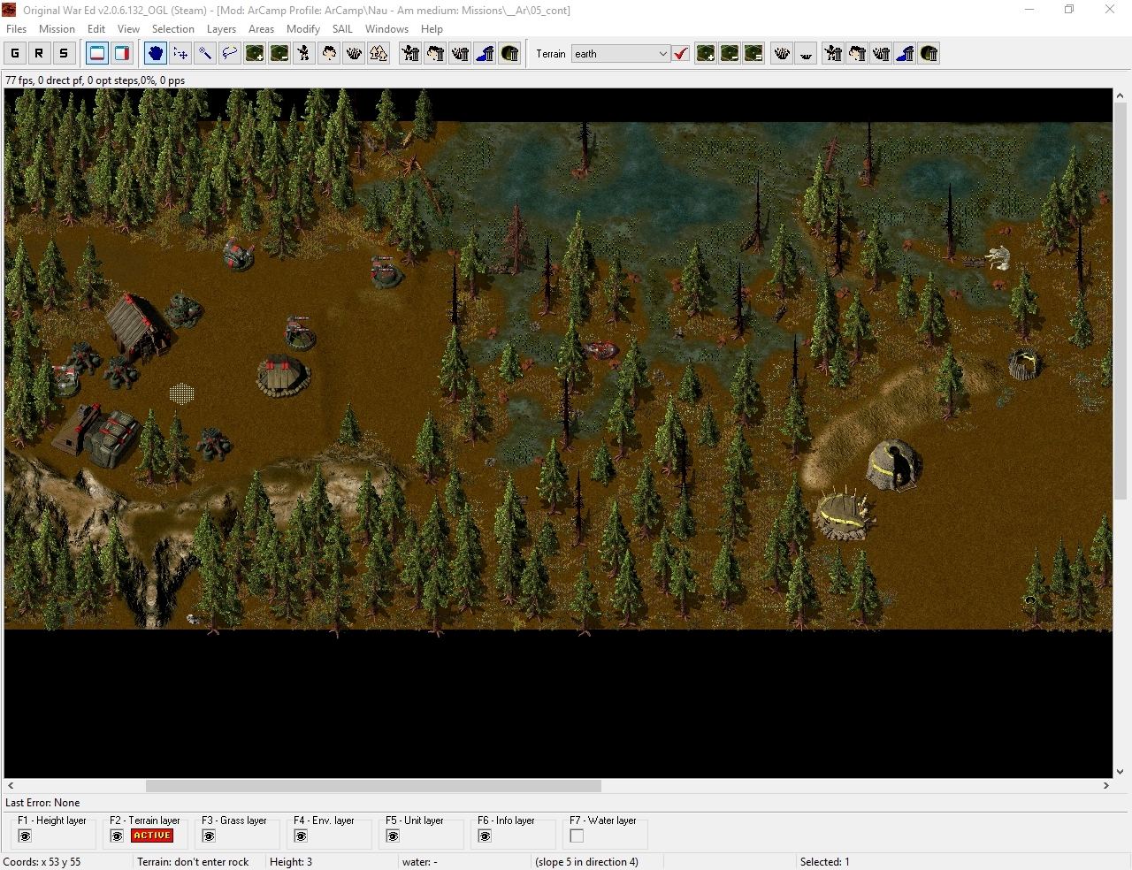
Task: Click the 'Terrain: don't enter rock' status text
Action: pyautogui.click(x=193, y=862)
